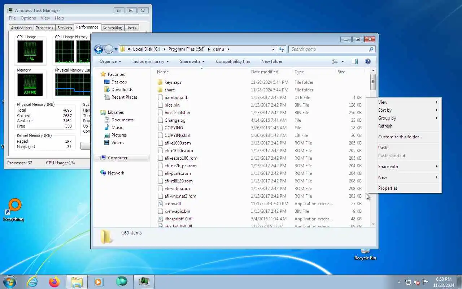
Task: Click the bamboo.dtb file icon
Action: [x=161, y=98]
